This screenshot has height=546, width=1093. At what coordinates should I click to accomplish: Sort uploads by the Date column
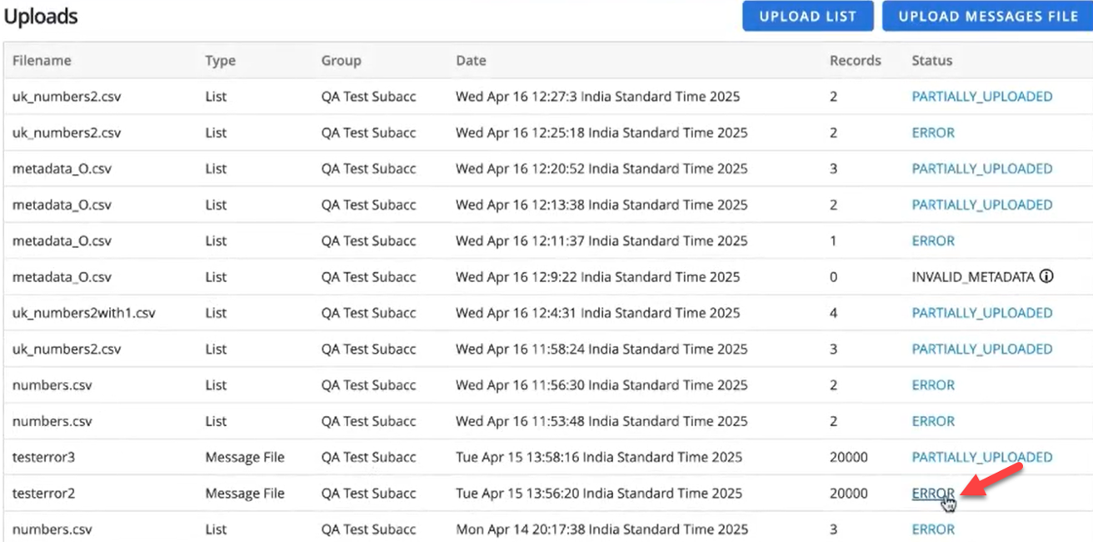470,60
